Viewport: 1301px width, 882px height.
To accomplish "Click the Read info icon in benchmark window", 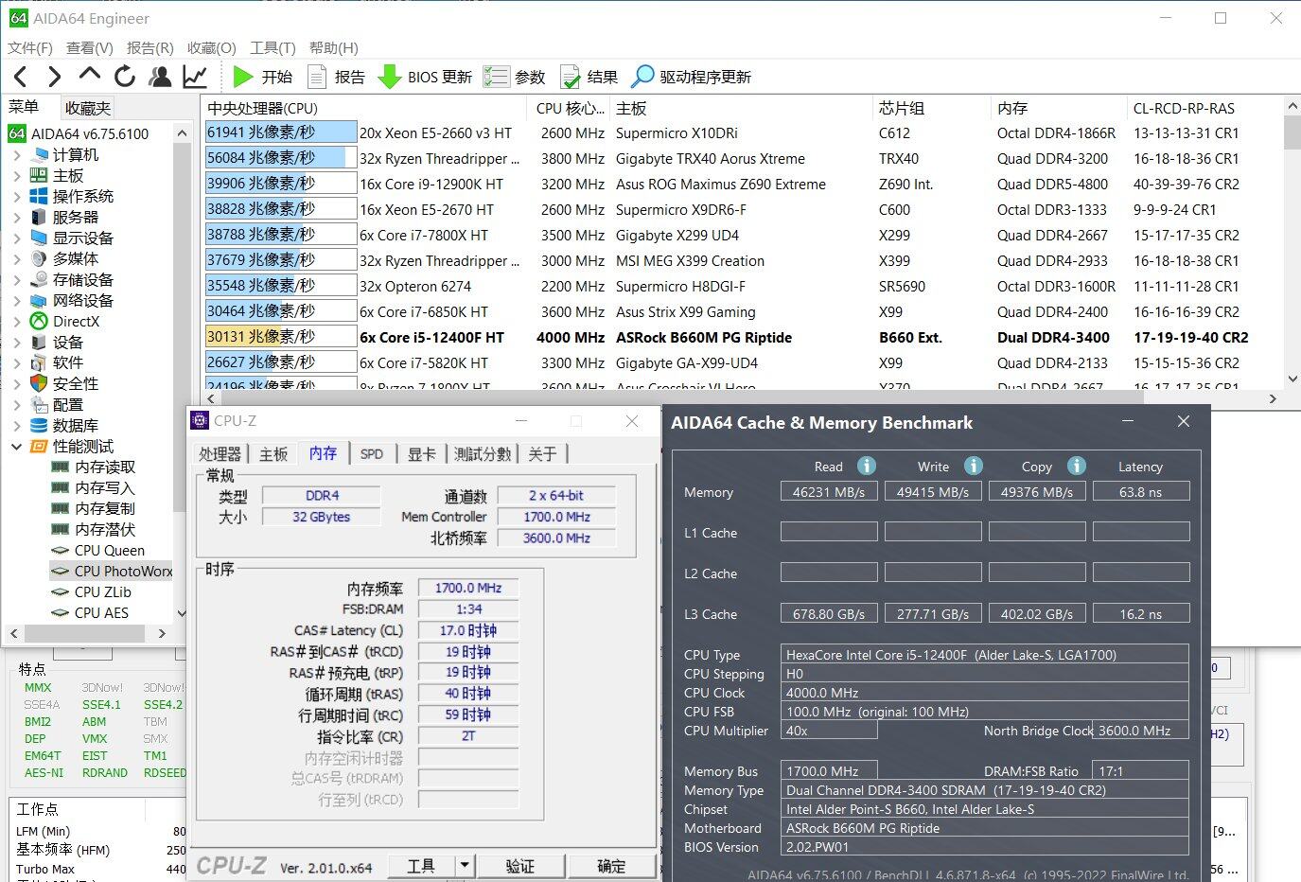I will 866,466.
